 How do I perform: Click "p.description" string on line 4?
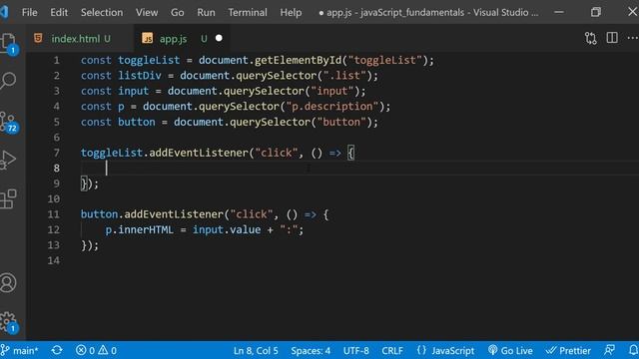click(x=332, y=107)
